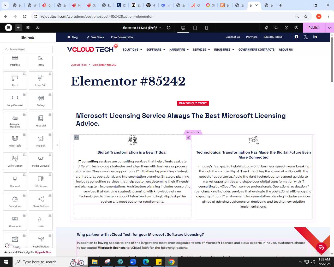Open the live chat bubble button
Image resolution: width=334 pixels, height=267 pixels.
321,247
